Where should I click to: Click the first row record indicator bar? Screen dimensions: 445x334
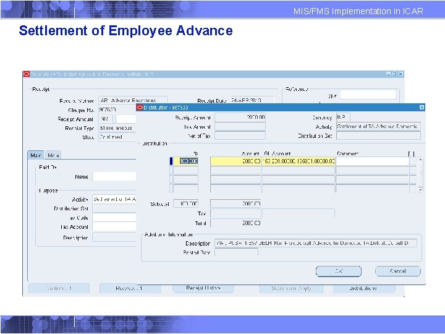(x=171, y=161)
